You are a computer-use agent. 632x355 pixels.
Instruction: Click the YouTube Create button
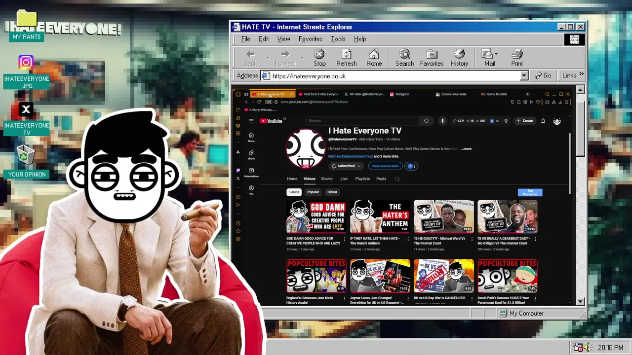[524, 121]
